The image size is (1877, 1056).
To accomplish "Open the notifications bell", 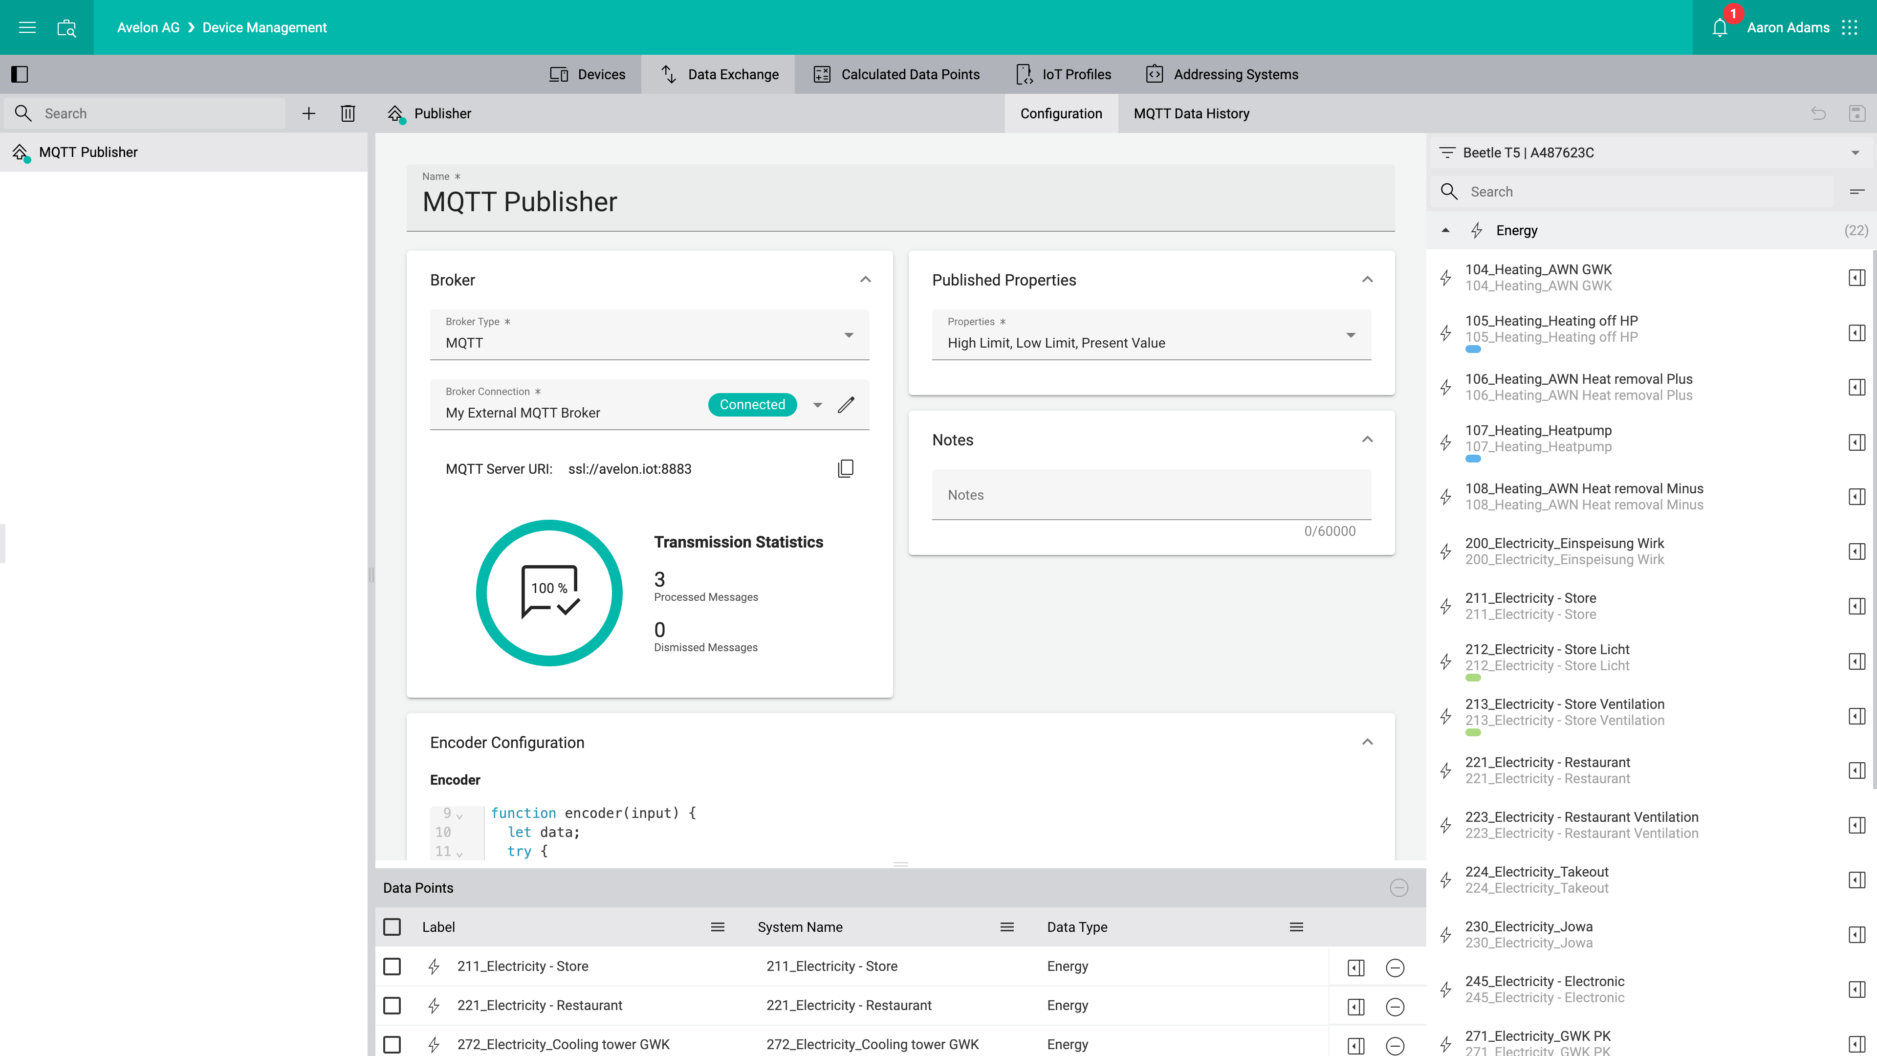I will coord(1720,28).
